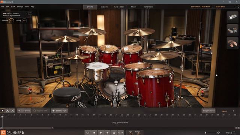Switch to the Bandmate tab
The height and width of the screenshot is (135, 240).
pyautogui.click(x=148, y=7)
